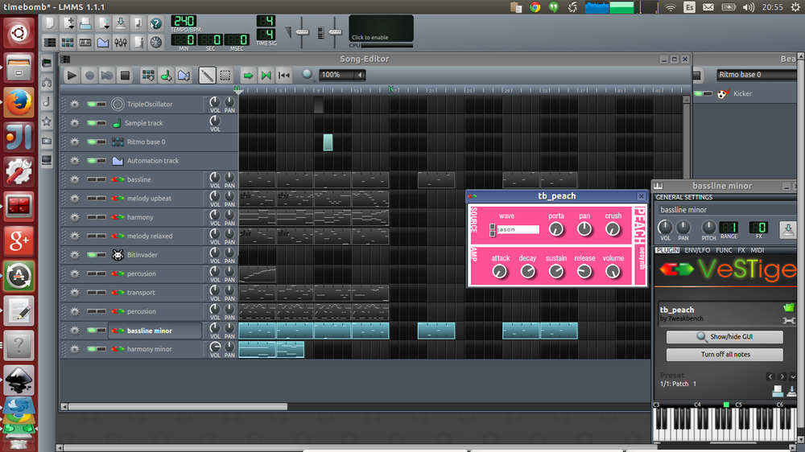Switch to the MIDI tab
Image resolution: width=805 pixels, height=452 pixels.
tap(758, 250)
